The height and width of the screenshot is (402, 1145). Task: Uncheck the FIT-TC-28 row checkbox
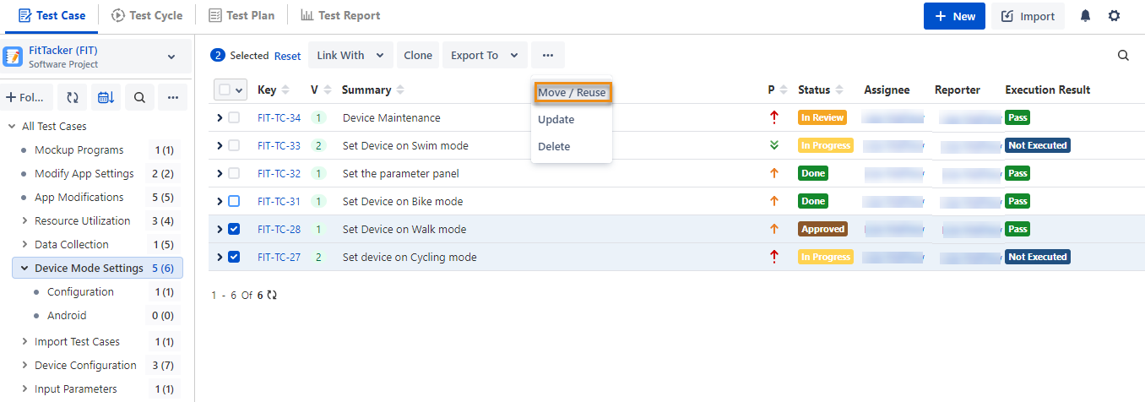(234, 229)
